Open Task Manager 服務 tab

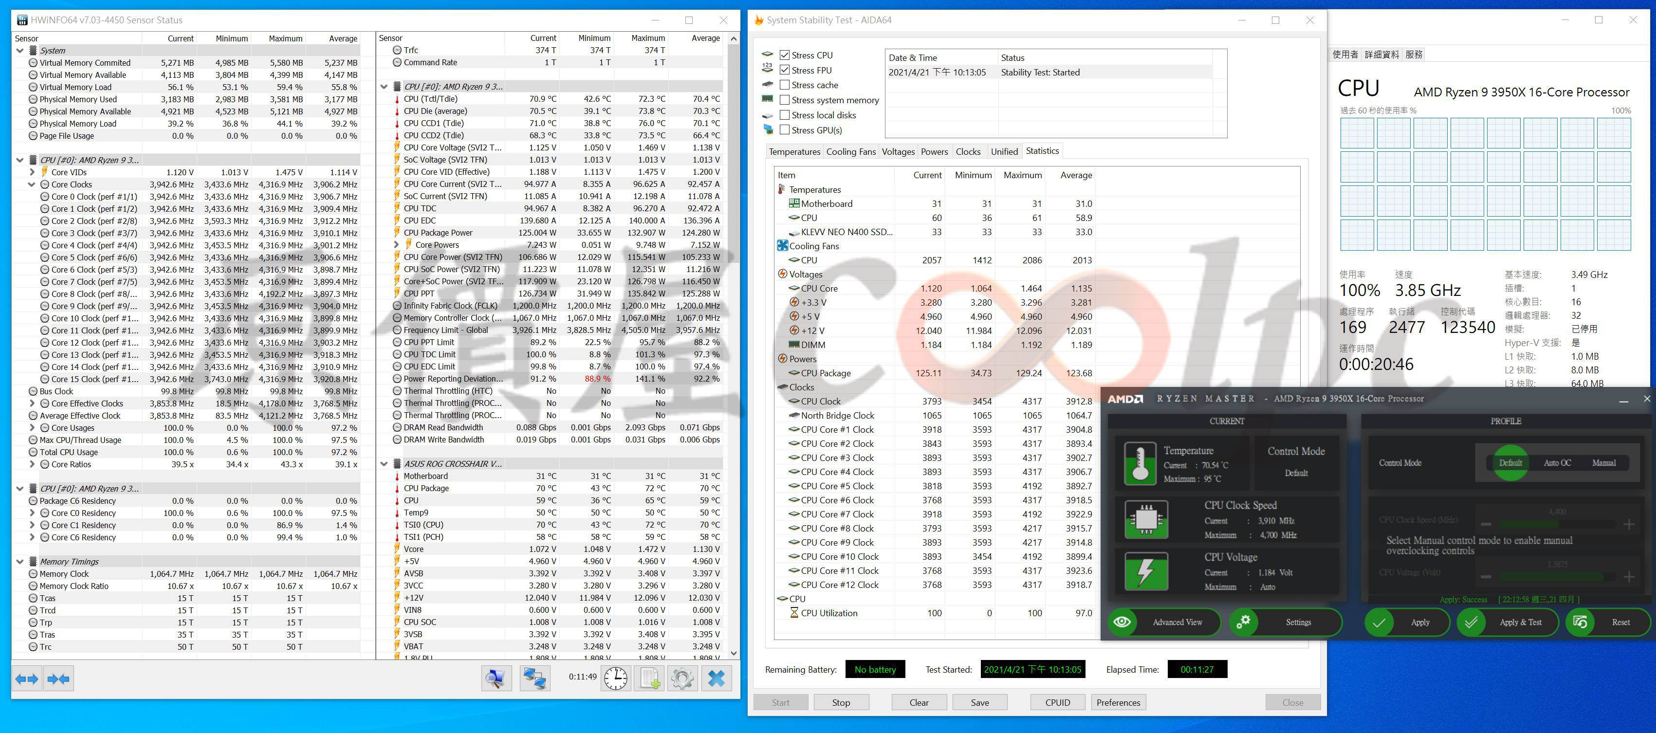pyautogui.click(x=1414, y=55)
